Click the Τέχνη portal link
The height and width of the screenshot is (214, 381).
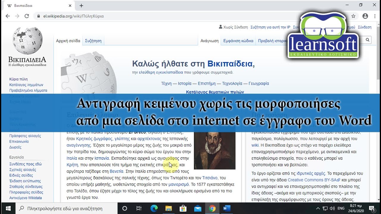pyautogui.click(x=166, y=84)
